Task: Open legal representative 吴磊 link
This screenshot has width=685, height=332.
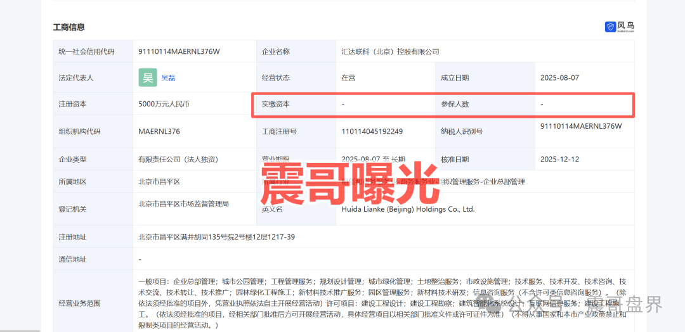Action: click(x=168, y=78)
